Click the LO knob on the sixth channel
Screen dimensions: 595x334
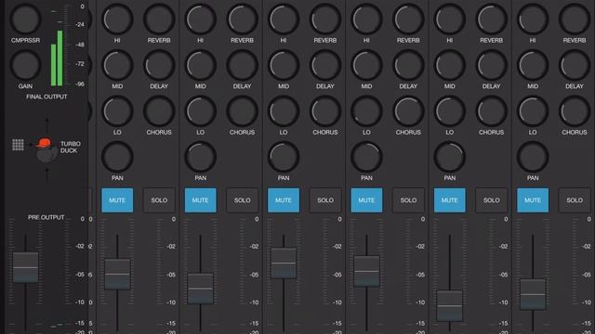click(533, 111)
